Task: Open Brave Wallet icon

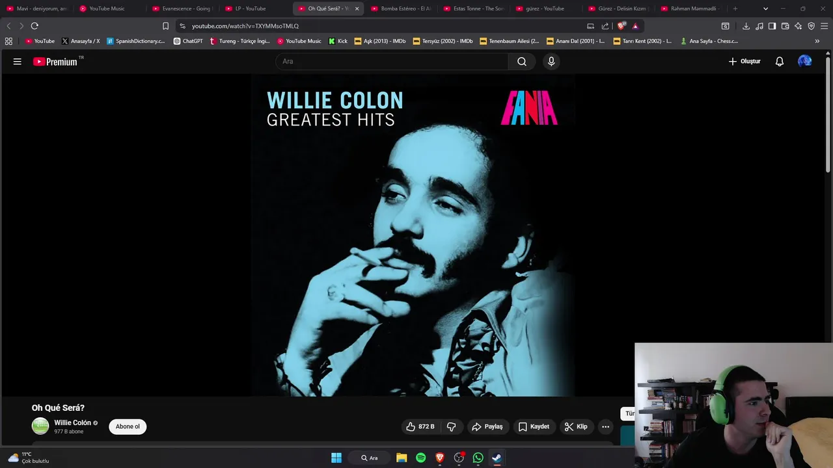Action: pos(785,26)
